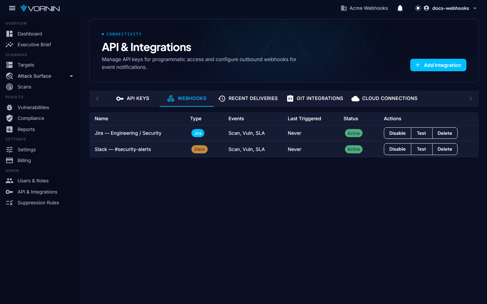The image size is (487, 304).
Task: Delete the Jira webhook
Action: coord(445,133)
